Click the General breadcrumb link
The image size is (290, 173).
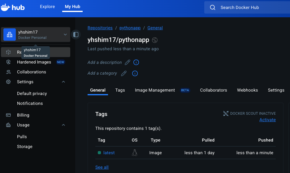155,28
